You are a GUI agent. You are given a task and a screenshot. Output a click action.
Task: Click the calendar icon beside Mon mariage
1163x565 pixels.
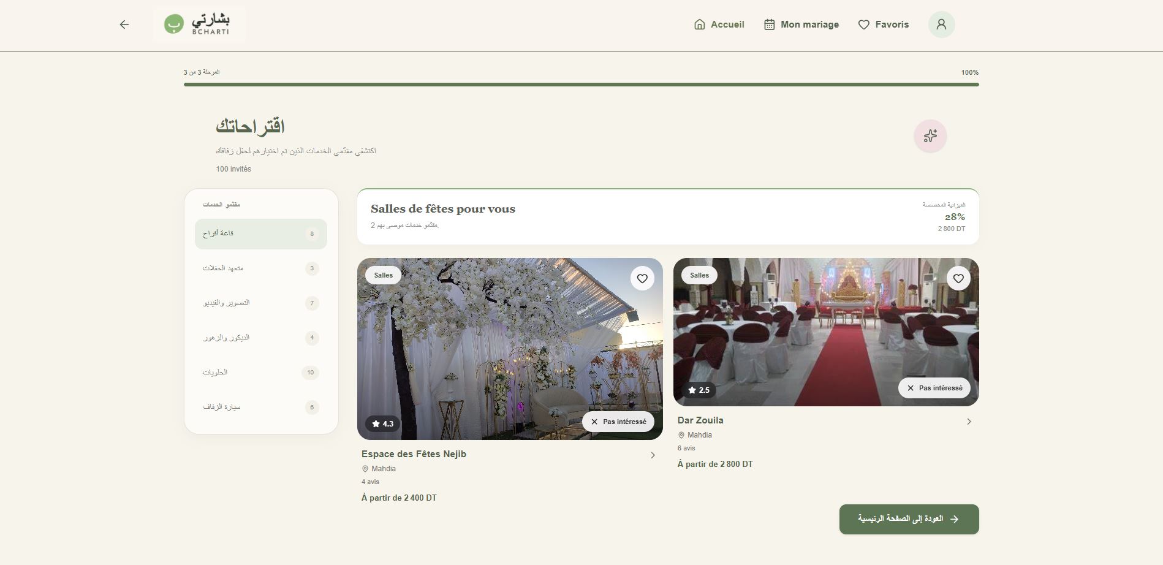click(770, 25)
